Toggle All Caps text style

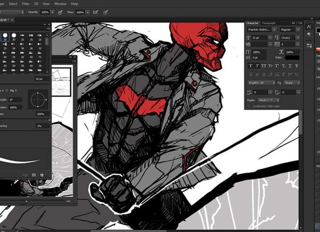pos(264,66)
